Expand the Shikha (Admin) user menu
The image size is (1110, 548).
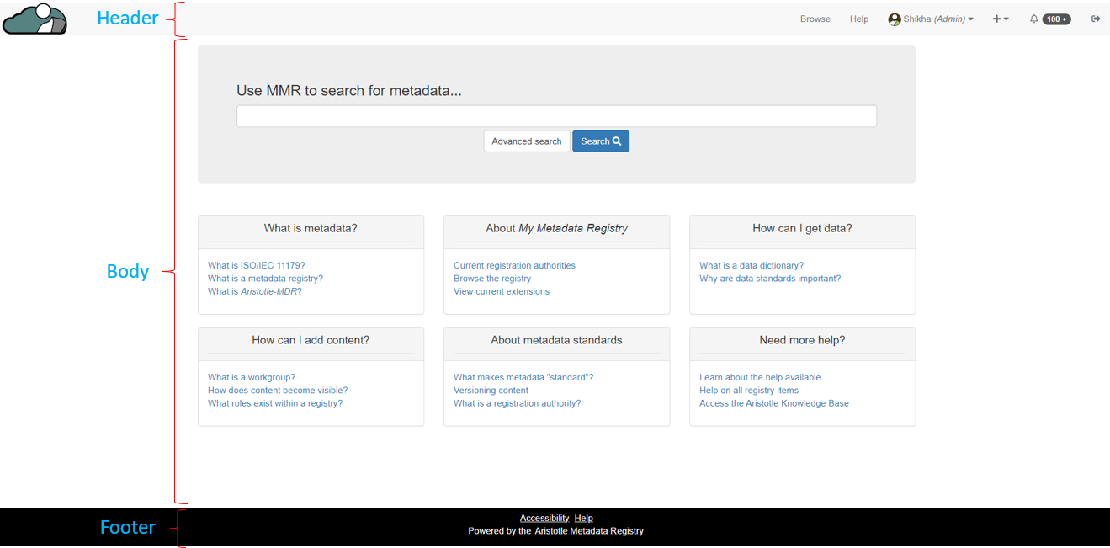[931, 19]
